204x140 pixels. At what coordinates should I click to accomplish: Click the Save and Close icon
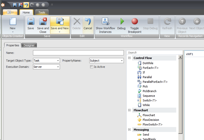(x=43, y=22)
